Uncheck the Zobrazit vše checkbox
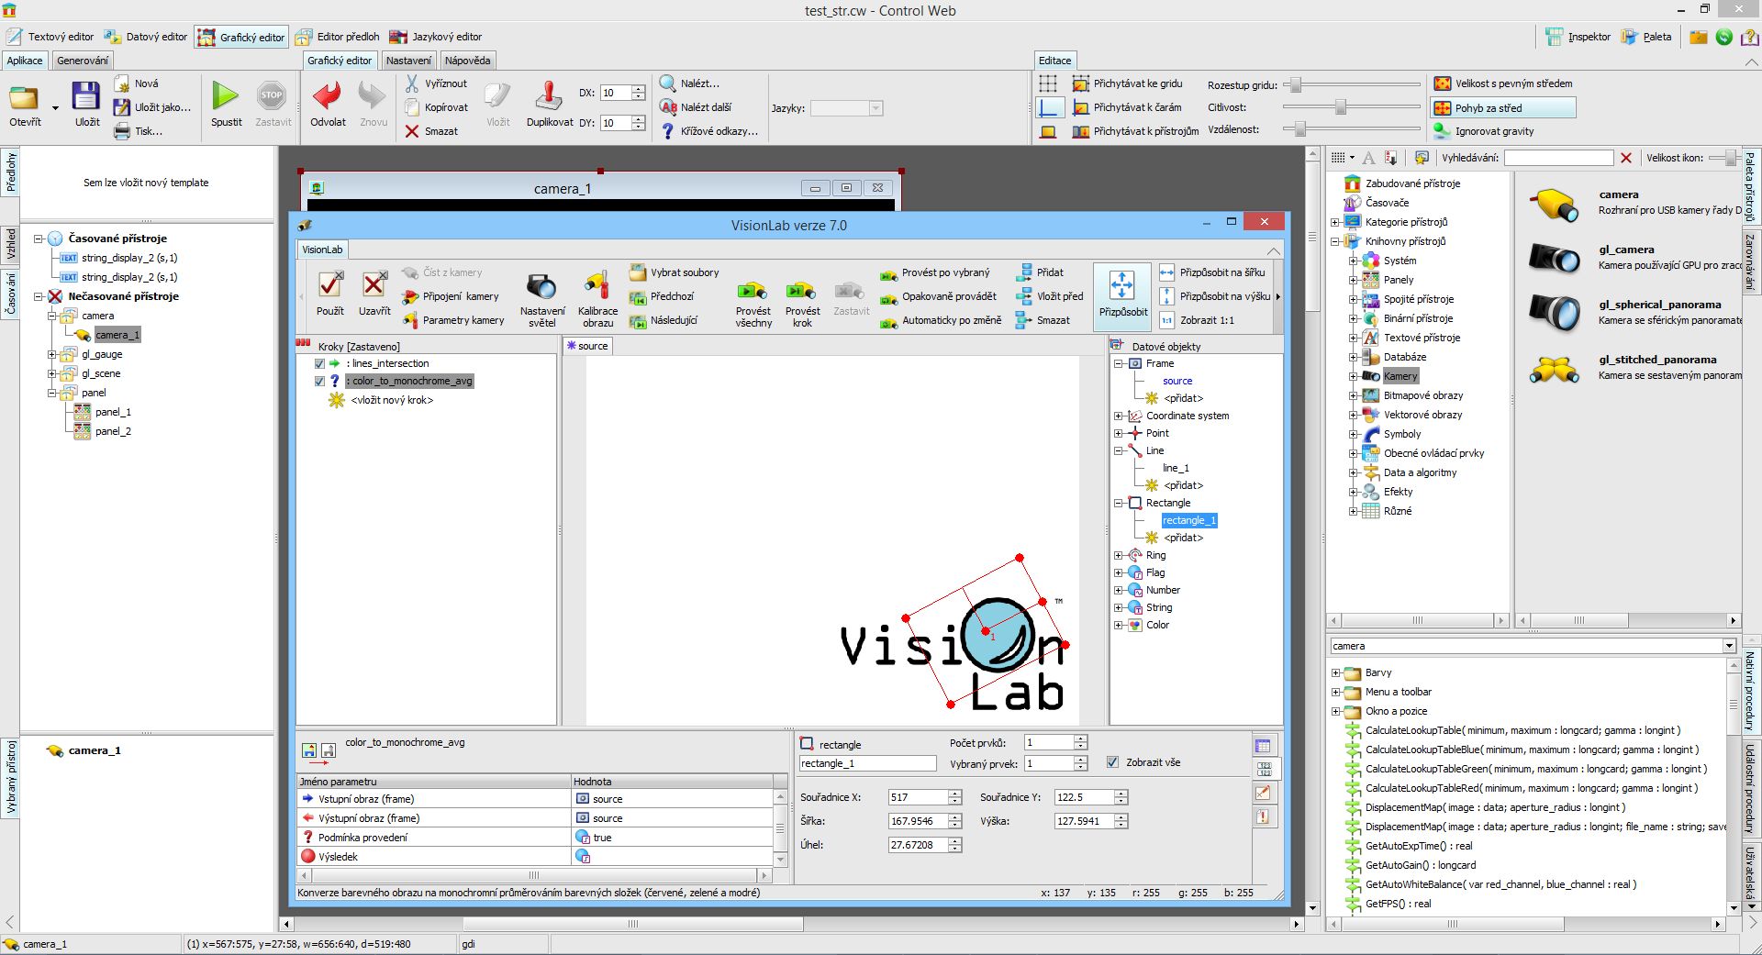This screenshot has width=1762, height=955. coord(1112,762)
